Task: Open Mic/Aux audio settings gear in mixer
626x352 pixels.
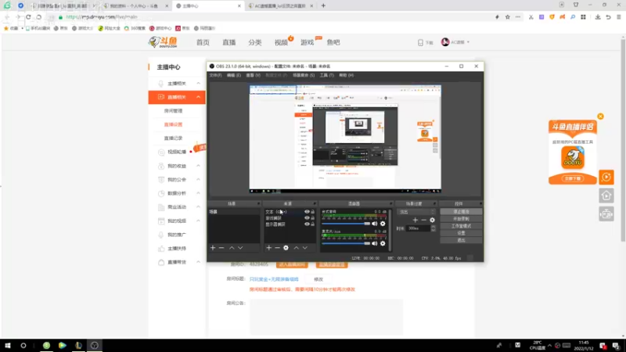Action: pos(383,243)
